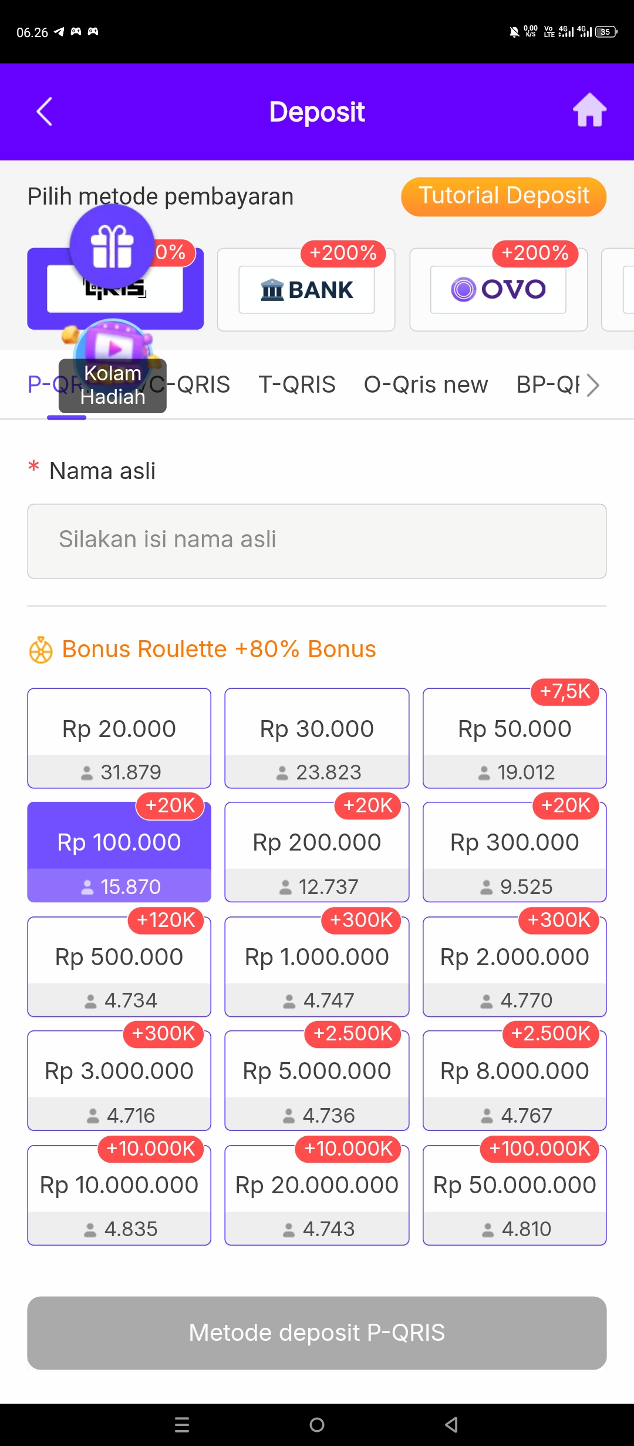Open the floating gift box icon

pyautogui.click(x=112, y=247)
